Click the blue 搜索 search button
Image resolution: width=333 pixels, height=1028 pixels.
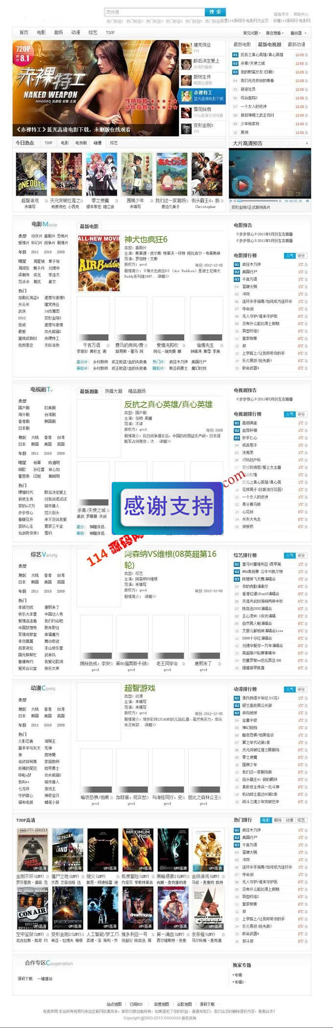pyautogui.click(x=215, y=12)
